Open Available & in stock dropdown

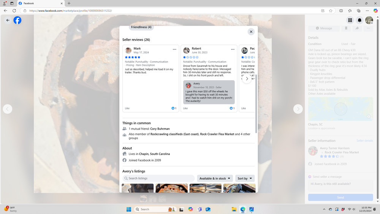point(215,178)
